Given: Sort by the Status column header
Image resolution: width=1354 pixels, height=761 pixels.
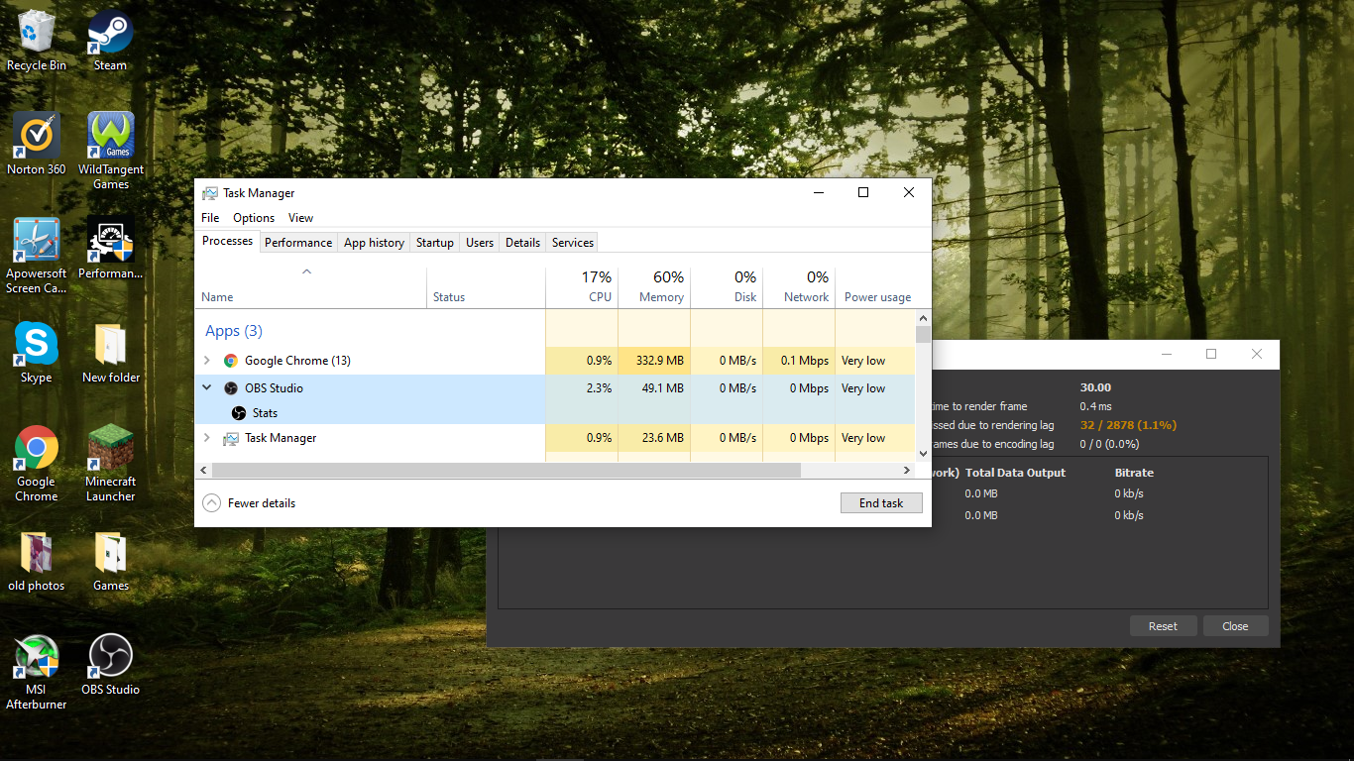Looking at the screenshot, I should [x=487, y=287].
